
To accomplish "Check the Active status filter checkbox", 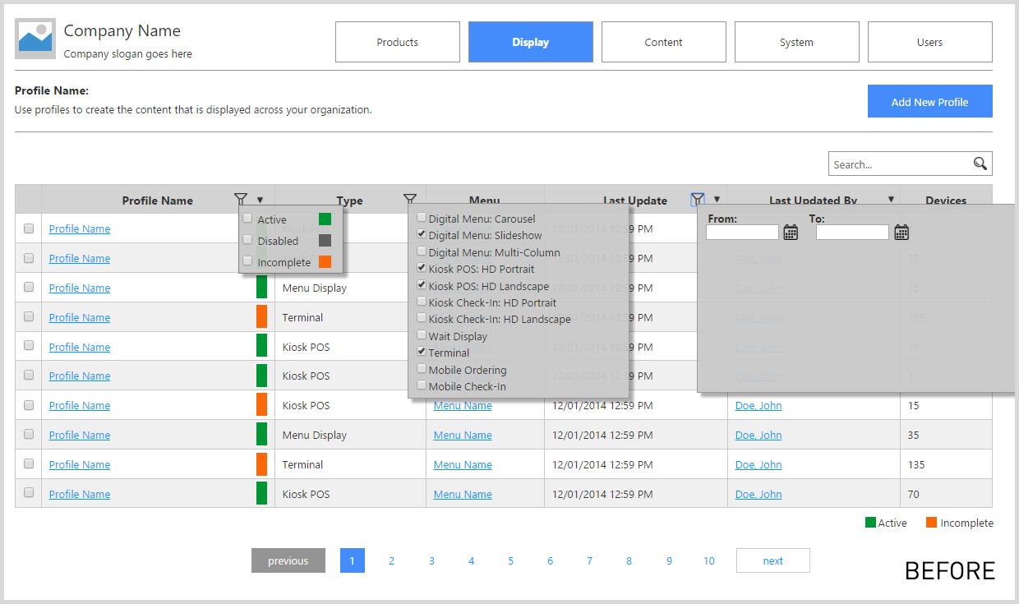I will [x=248, y=219].
